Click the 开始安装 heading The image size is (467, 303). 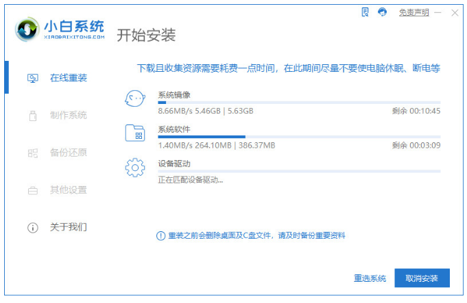(146, 36)
